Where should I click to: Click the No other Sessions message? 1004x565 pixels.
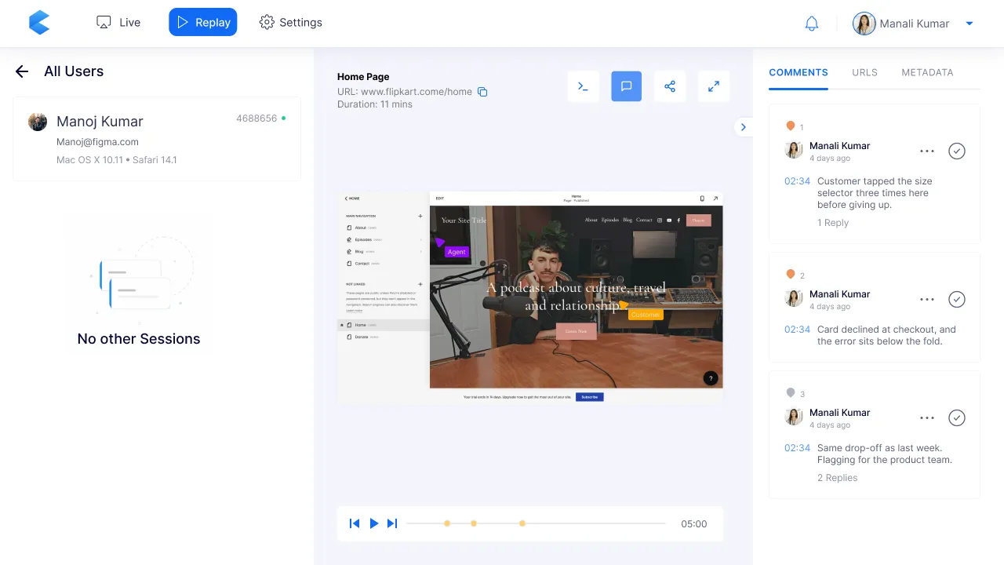[139, 339]
